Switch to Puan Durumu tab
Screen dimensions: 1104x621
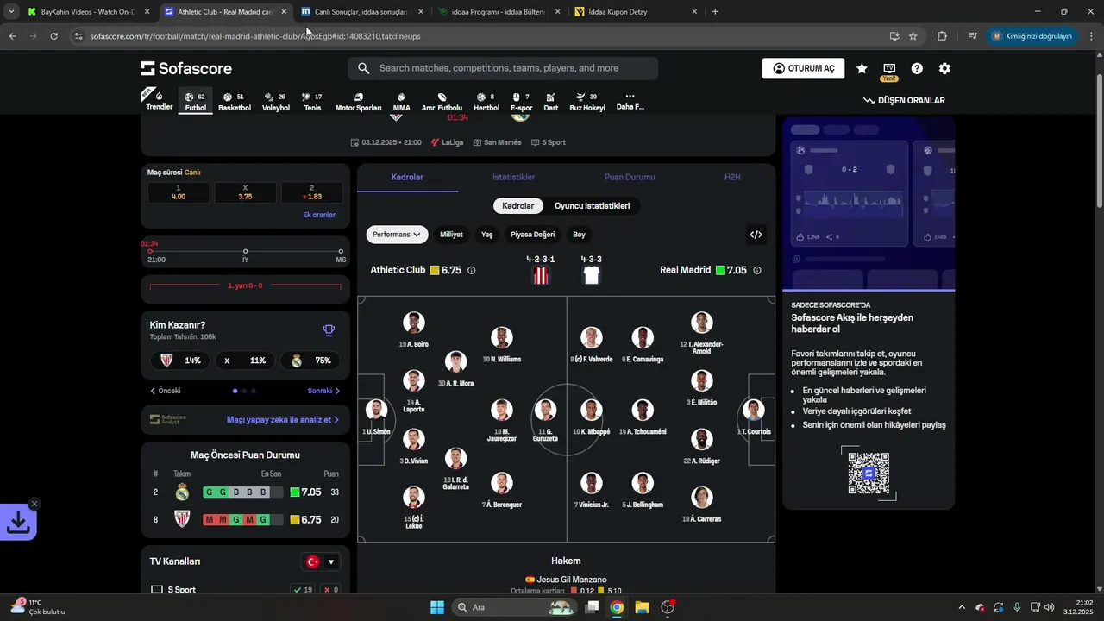(x=630, y=177)
